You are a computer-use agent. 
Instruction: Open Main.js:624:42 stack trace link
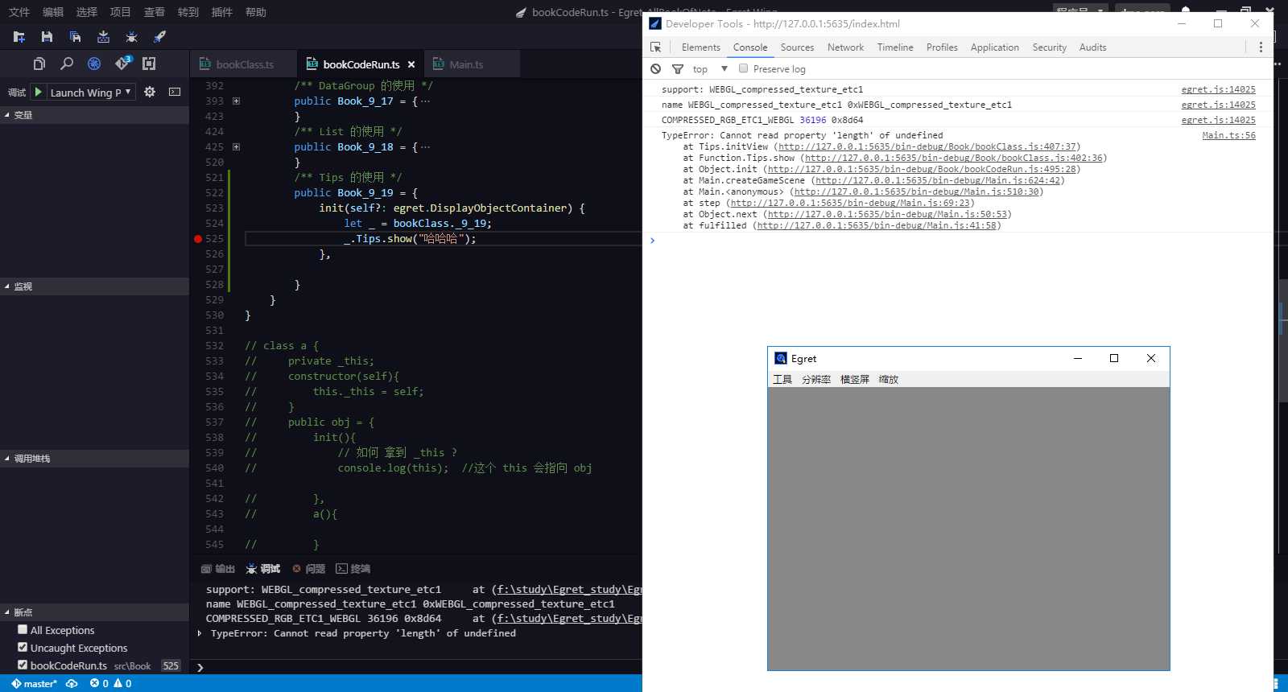click(x=938, y=180)
